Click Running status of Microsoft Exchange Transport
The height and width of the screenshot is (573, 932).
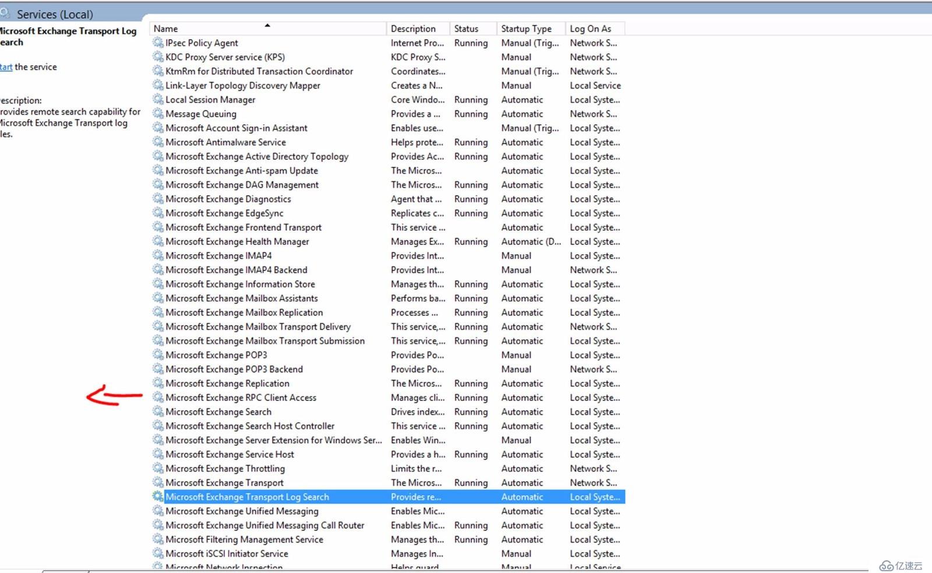pos(471,483)
